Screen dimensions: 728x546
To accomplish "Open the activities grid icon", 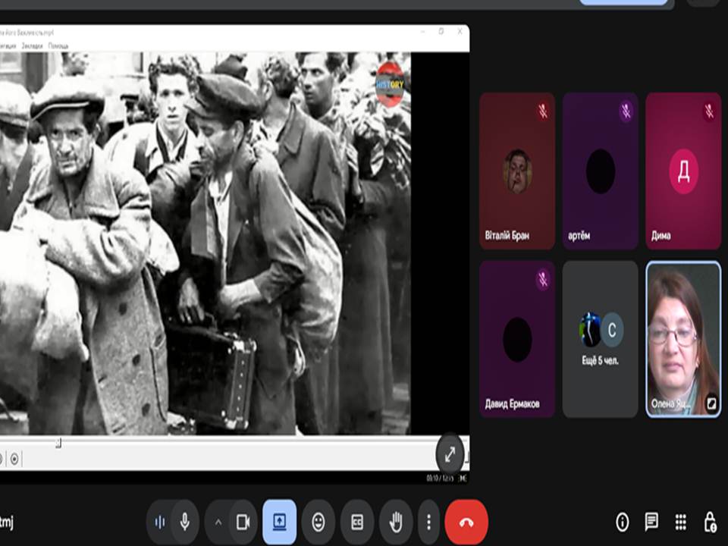I will (x=681, y=522).
